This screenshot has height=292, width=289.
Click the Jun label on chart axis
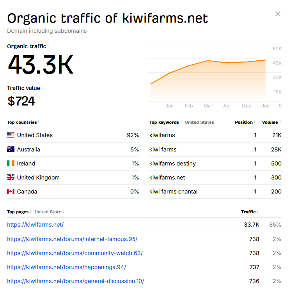(x=265, y=106)
